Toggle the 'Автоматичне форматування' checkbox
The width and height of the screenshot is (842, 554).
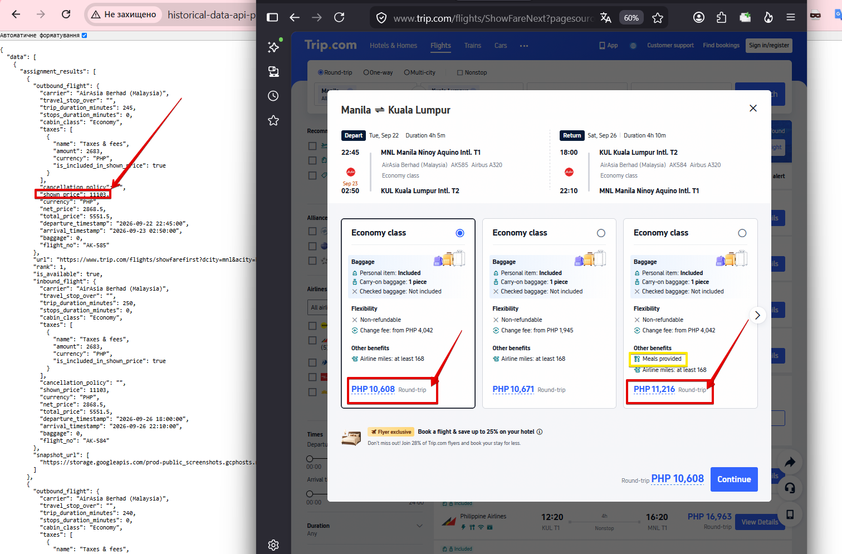click(85, 35)
